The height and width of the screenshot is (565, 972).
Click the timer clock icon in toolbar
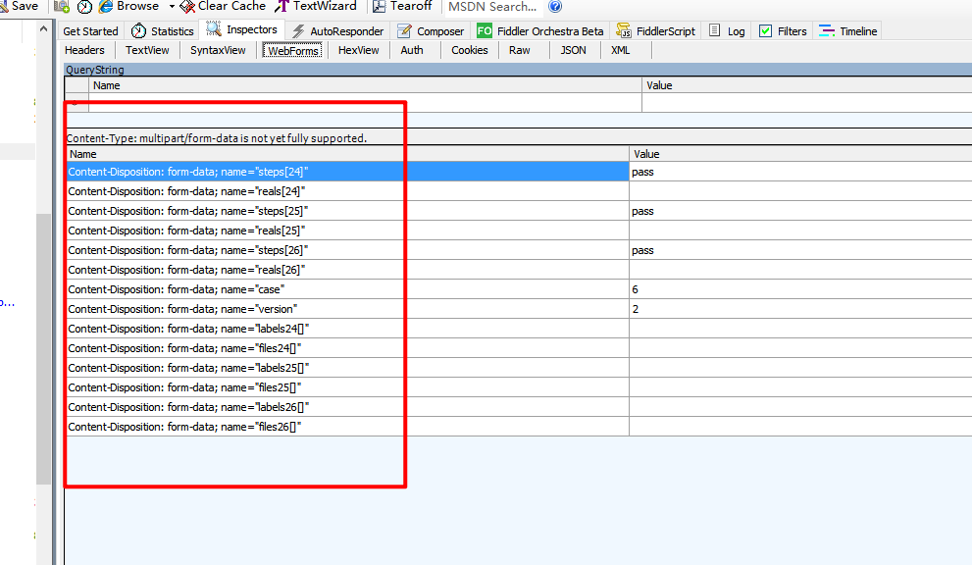[85, 7]
